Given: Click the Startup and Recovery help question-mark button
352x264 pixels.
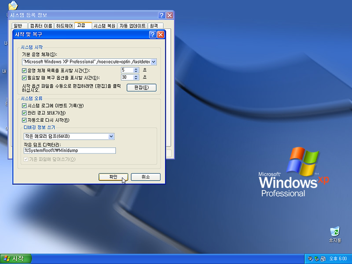Looking at the screenshot, I should (x=153, y=34).
